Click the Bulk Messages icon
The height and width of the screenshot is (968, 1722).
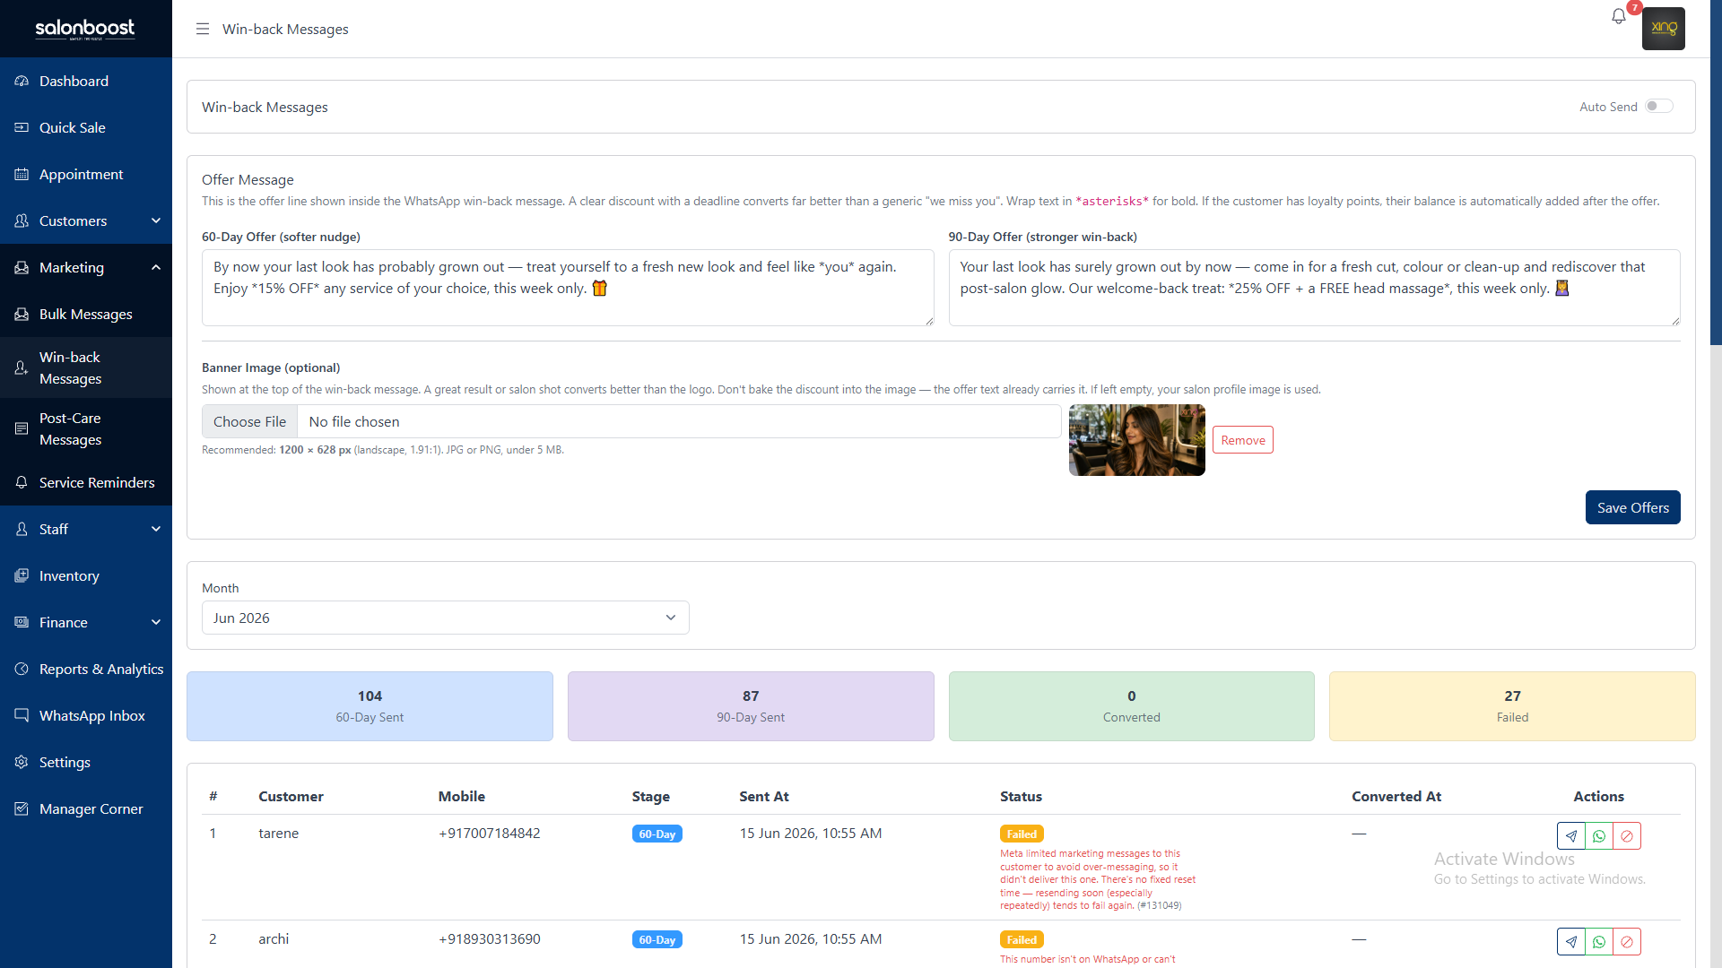[22, 314]
